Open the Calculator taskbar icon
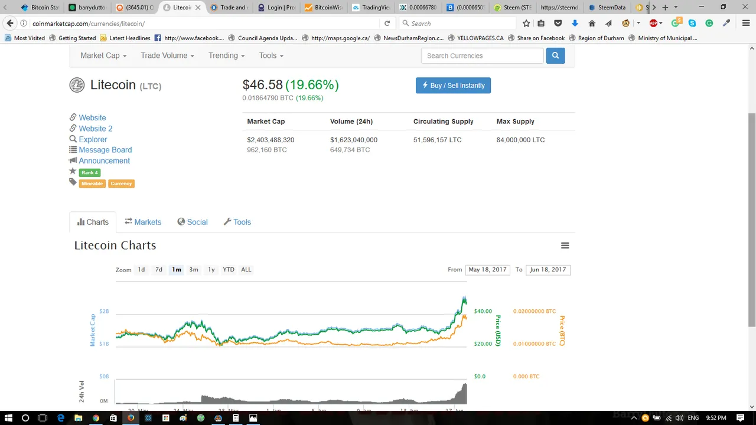The image size is (756, 425). tap(236, 418)
